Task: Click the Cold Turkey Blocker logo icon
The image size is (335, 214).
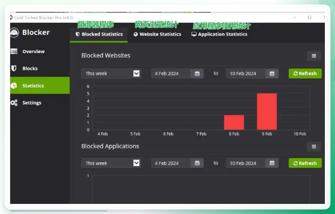Action: tap(14, 33)
